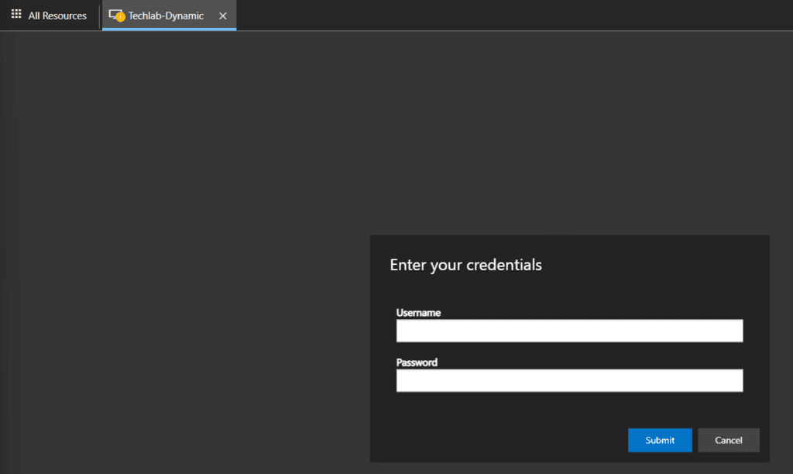
Task: Click the All Resources grid icon
Action: [x=16, y=15]
